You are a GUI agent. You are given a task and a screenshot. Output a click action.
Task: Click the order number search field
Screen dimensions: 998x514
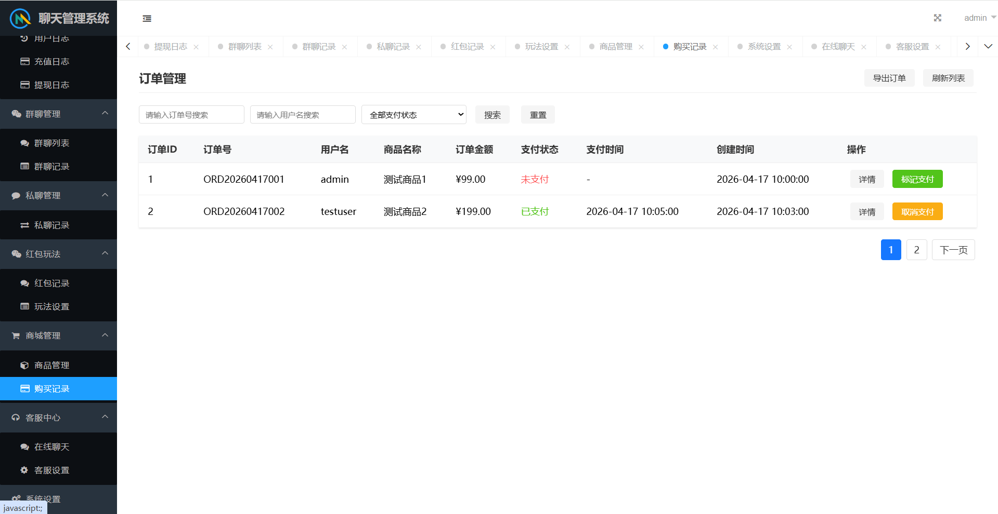(191, 115)
